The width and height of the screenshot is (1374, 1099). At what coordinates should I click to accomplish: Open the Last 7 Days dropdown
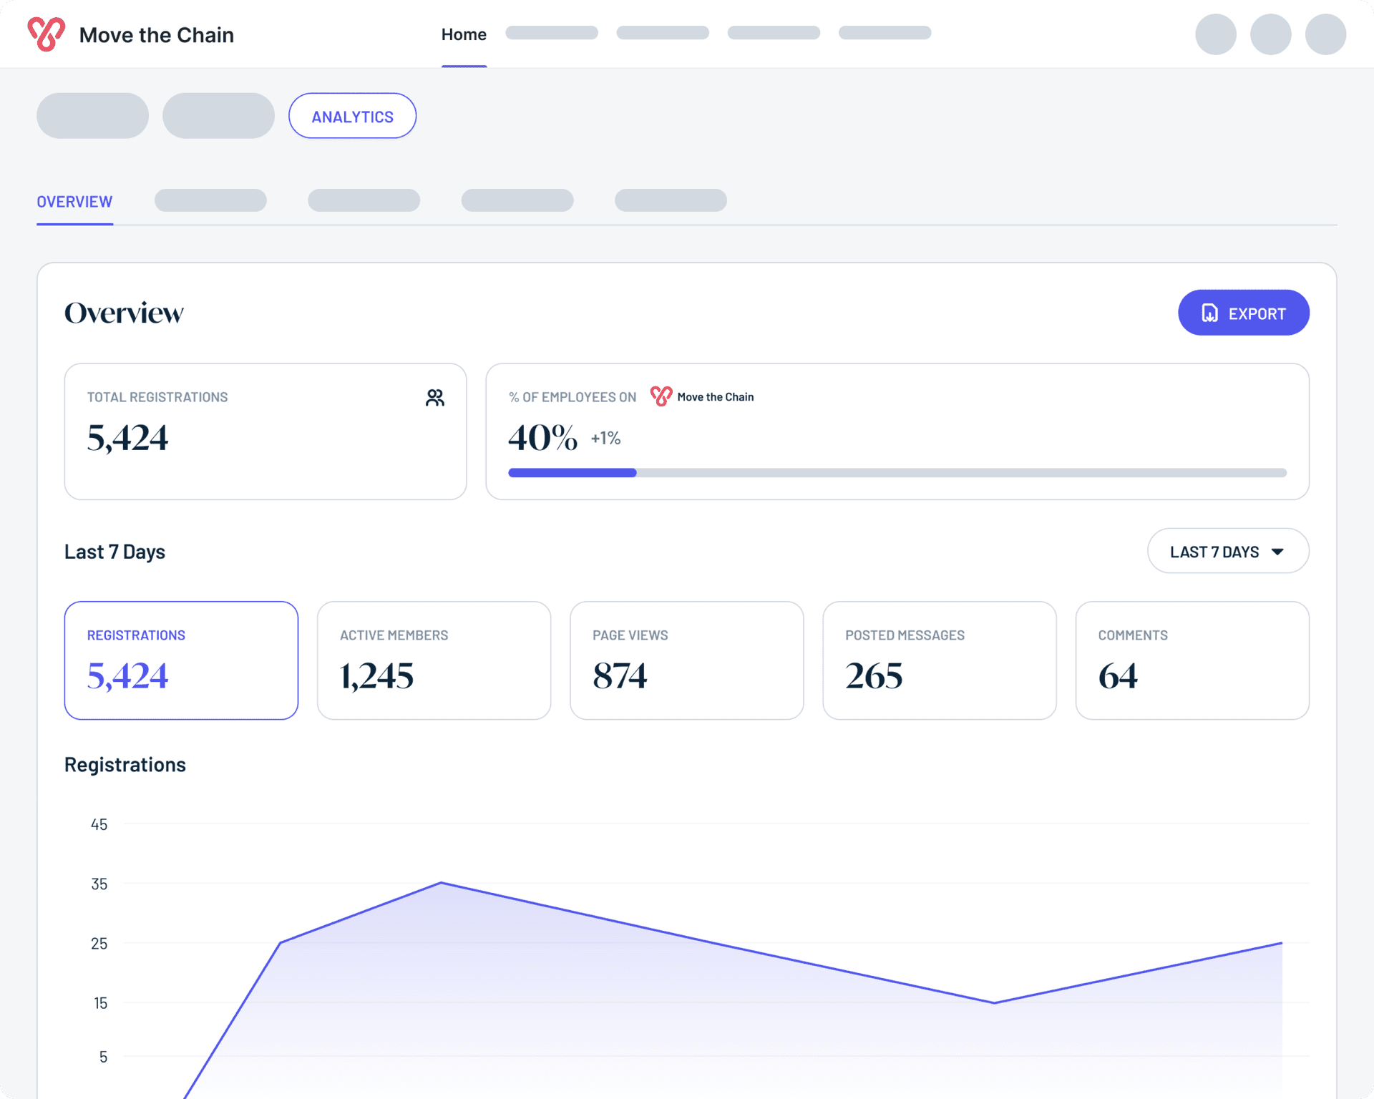coord(1228,551)
